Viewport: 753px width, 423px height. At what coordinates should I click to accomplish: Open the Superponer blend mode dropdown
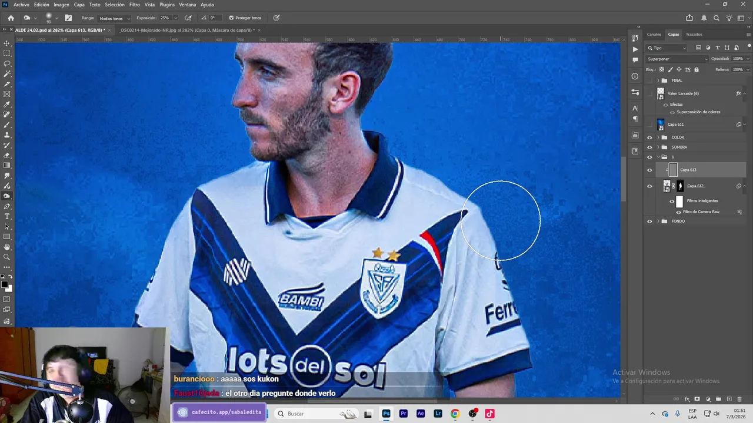678,59
